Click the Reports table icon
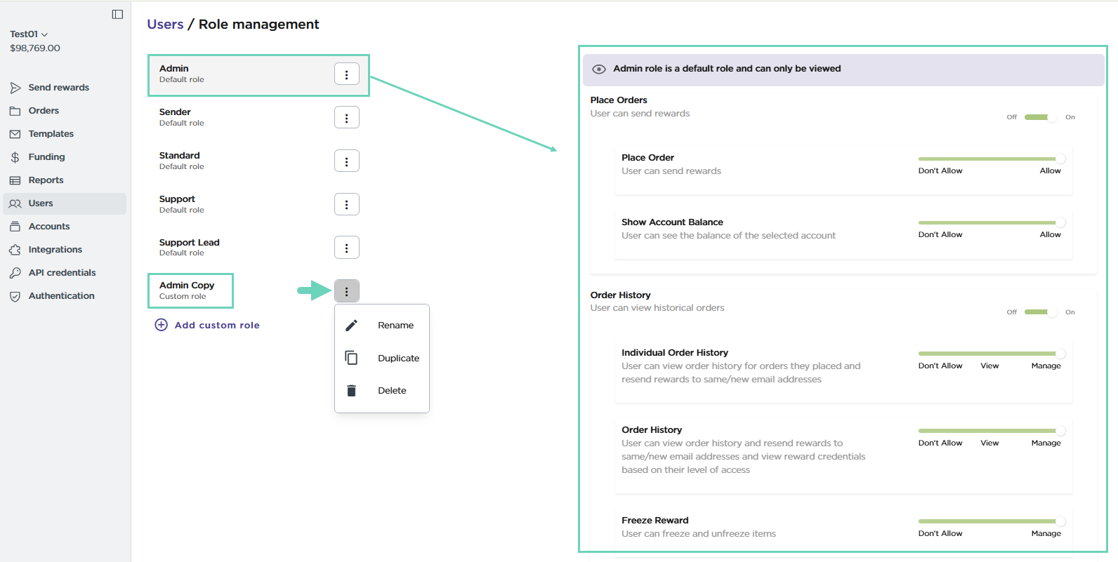1118x562 pixels. 15,180
